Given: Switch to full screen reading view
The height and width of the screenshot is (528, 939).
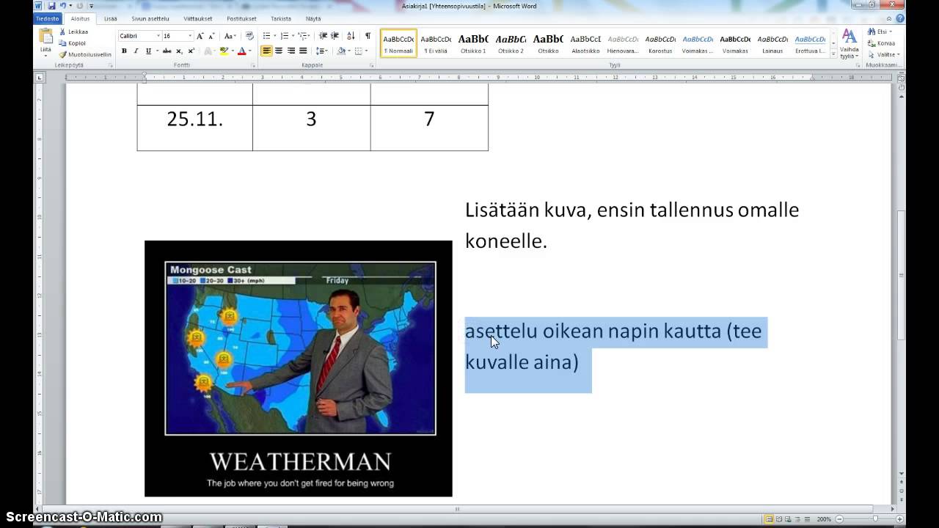Looking at the screenshot, I should [x=778, y=519].
